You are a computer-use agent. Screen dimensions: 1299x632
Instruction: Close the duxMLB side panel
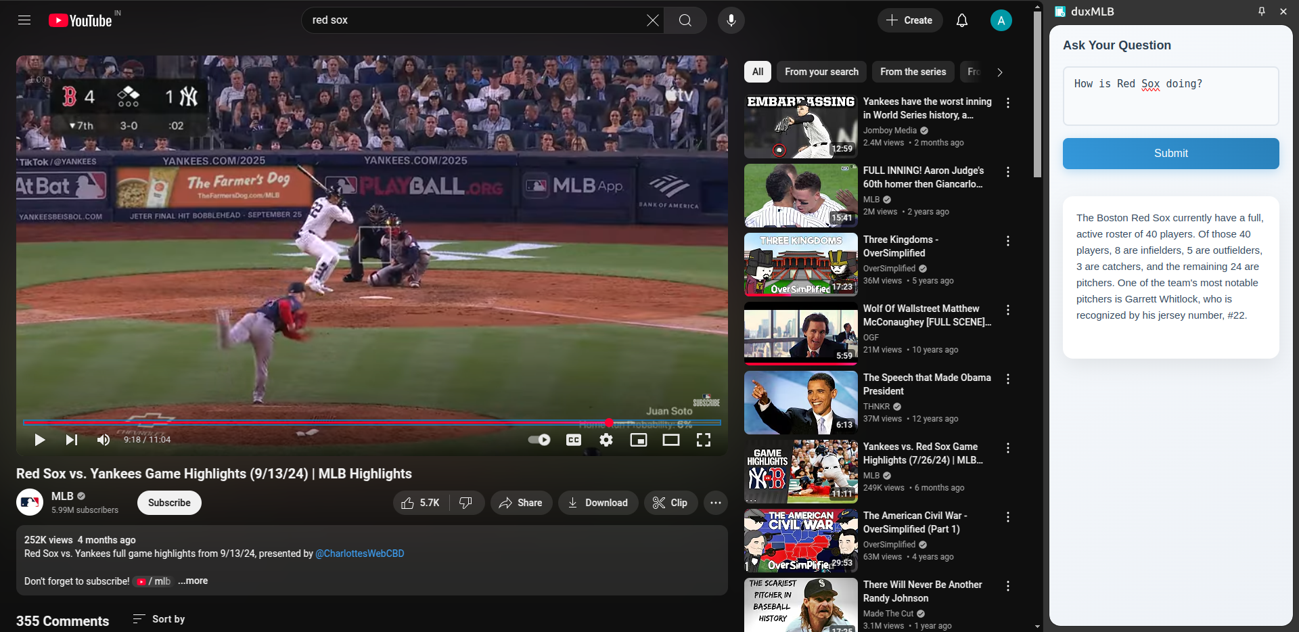1283,12
